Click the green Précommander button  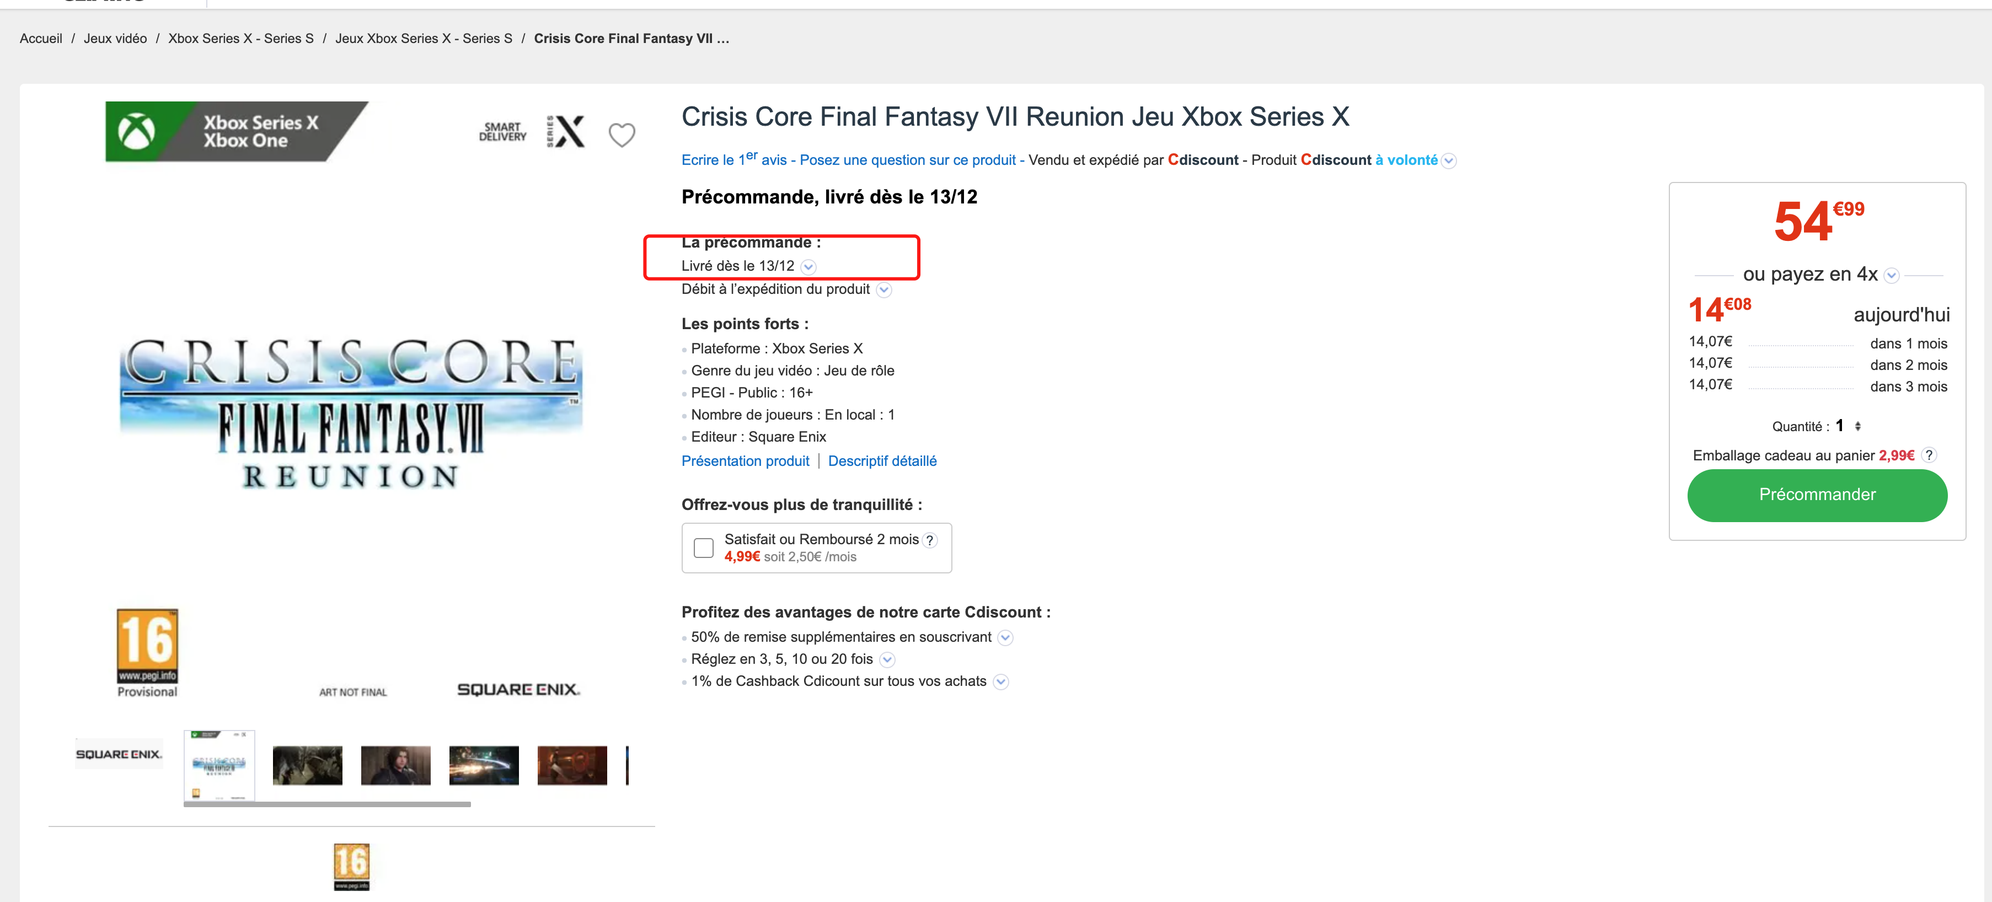tap(1817, 495)
